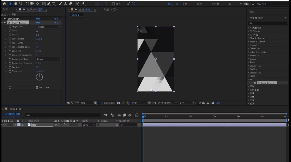Expand the Stylize effects category
This screenshot has height=162, width=291.
point(253,69)
